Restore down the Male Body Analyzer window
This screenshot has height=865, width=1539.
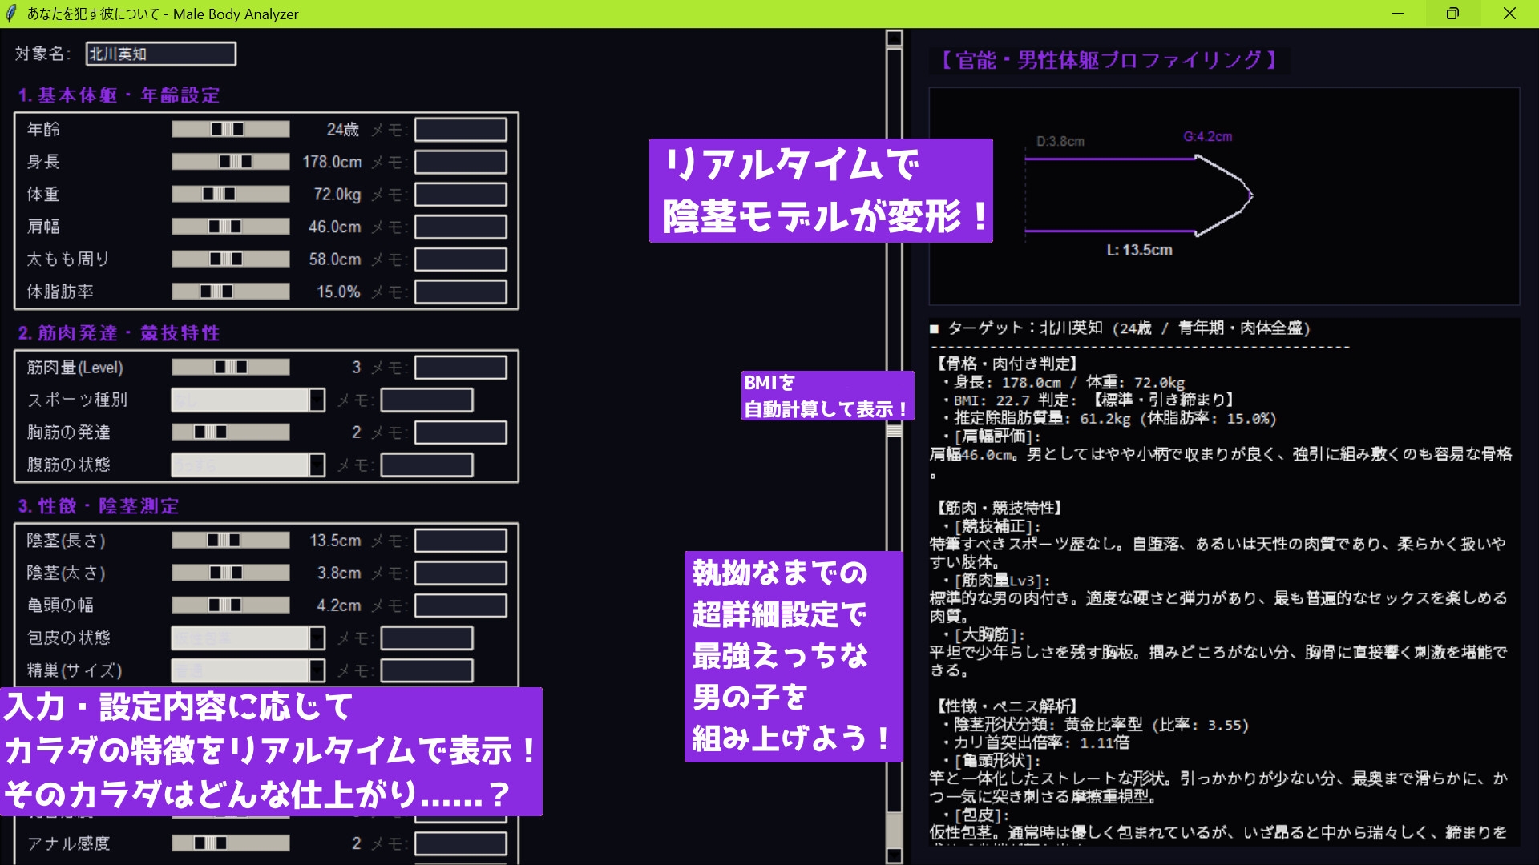(x=1452, y=14)
